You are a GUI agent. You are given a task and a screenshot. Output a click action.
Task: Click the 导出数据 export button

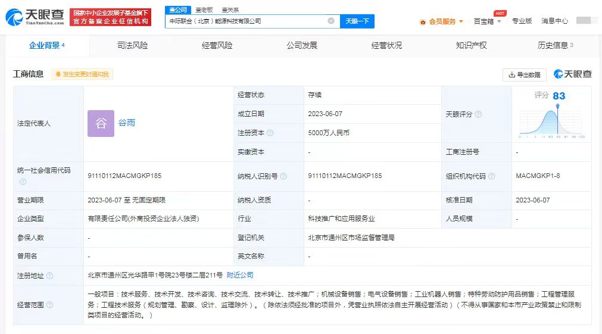pos(525,74)
